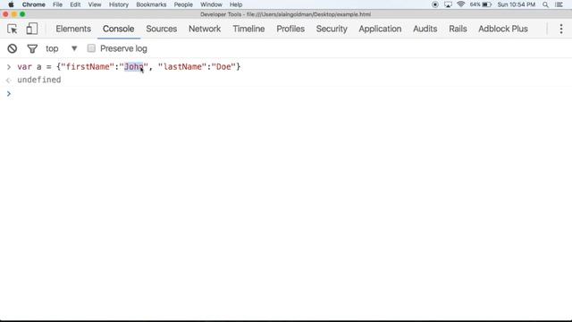This screenshot has width=572, height=322.
Task: Open the Bookmarks menu
Action: [x=151, y=4]
